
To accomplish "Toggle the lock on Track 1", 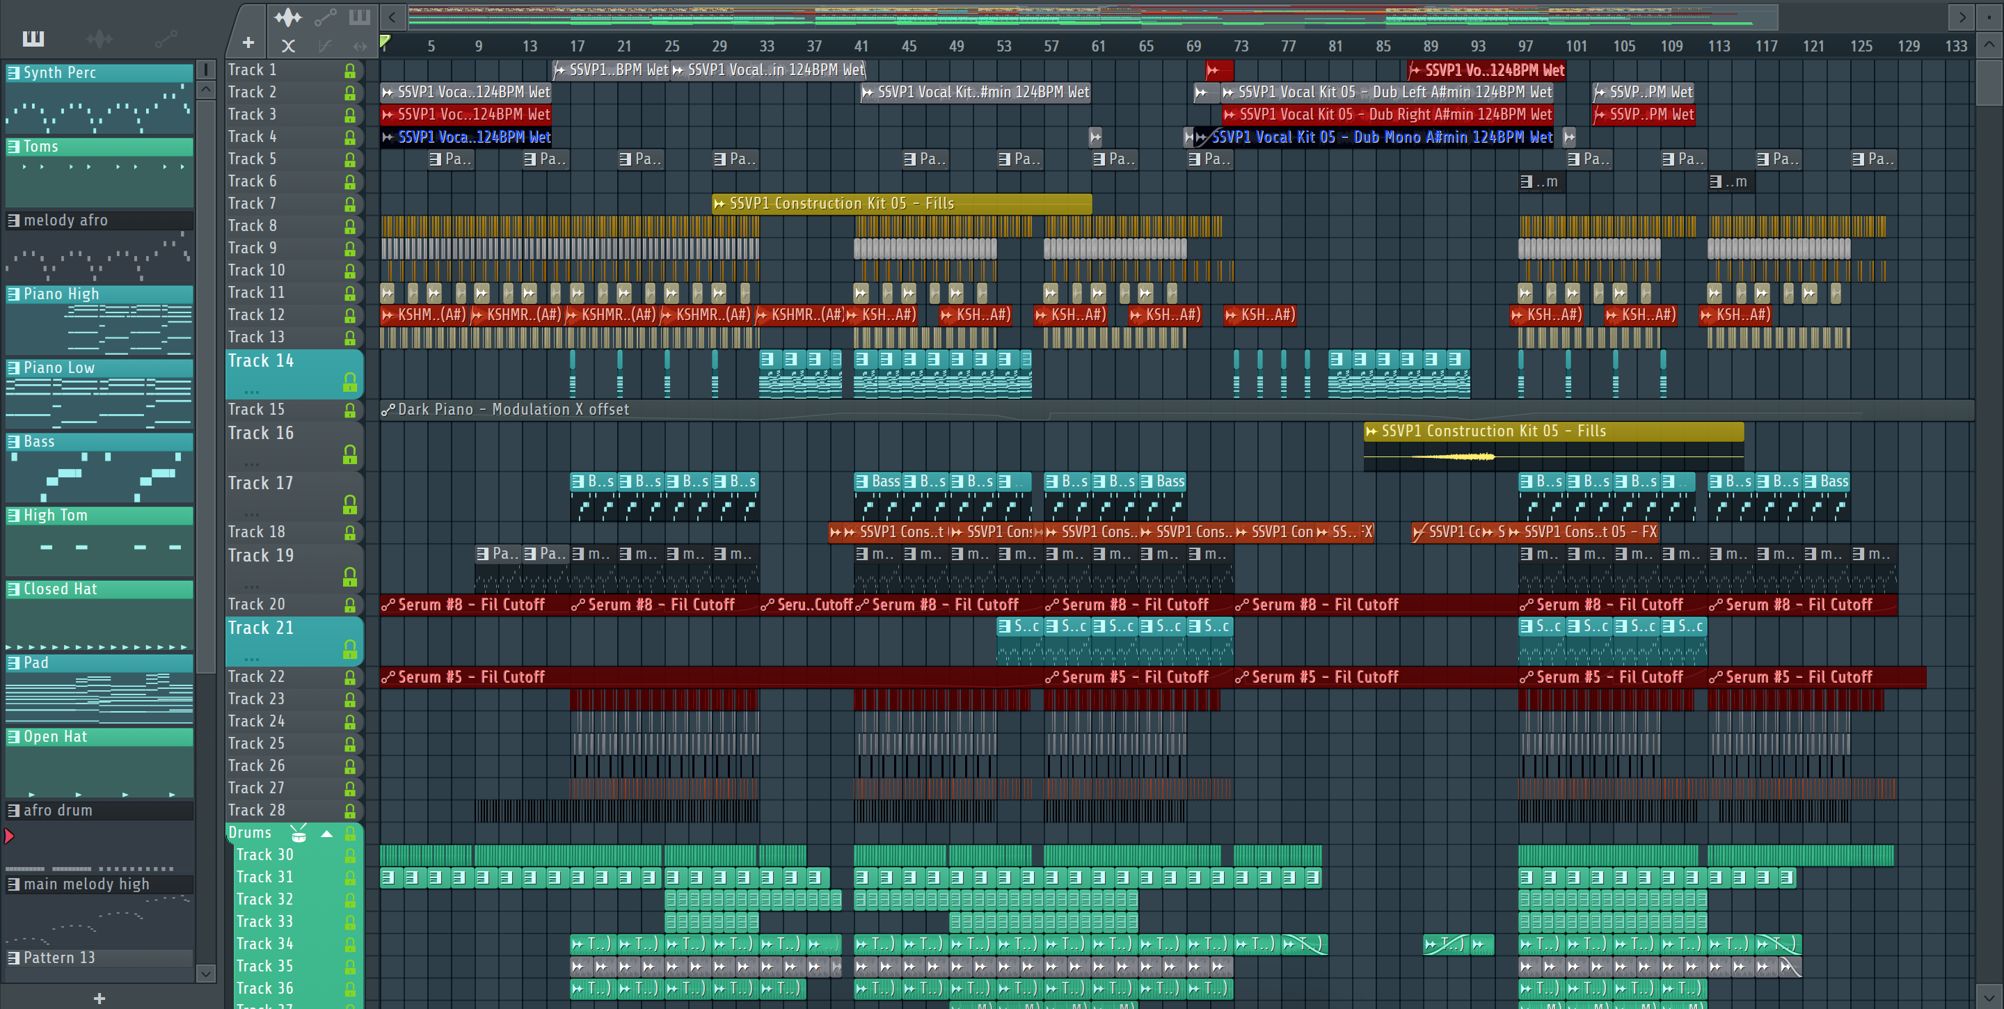I will (350, 71).
